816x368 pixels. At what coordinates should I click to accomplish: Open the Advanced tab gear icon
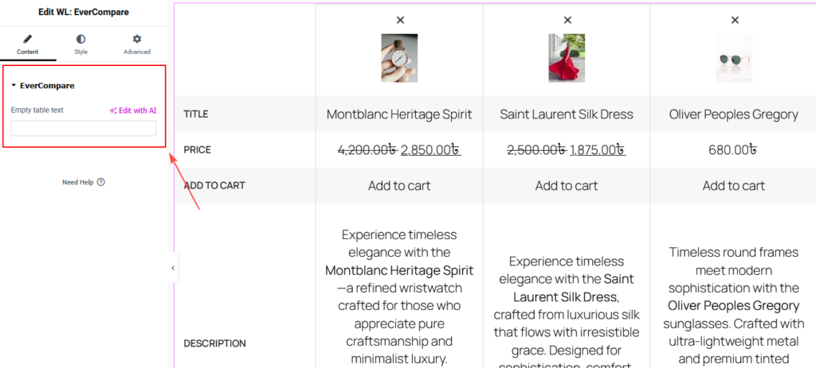137,39
